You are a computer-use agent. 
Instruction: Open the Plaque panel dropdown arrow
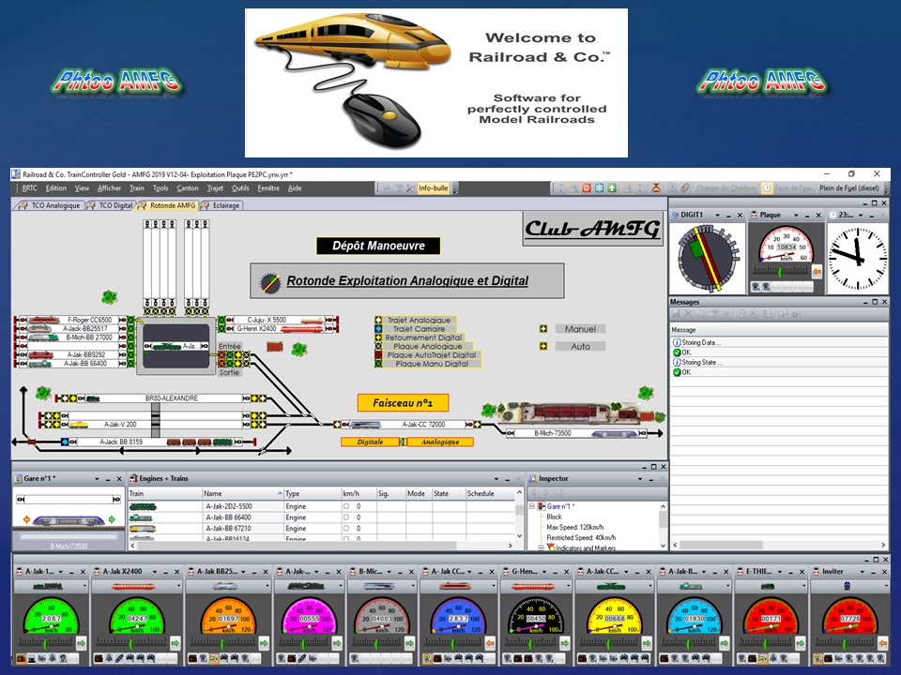pyautogui.click(x=796, y=216)
